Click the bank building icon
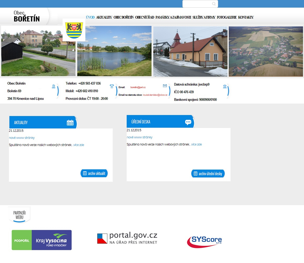Viewport: 304px width, 263px height. pyautogui.click(x=225, y=86)
